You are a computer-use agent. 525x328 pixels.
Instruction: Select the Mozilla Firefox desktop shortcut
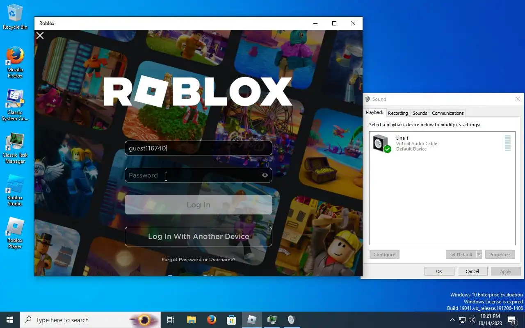pos(15,63)
